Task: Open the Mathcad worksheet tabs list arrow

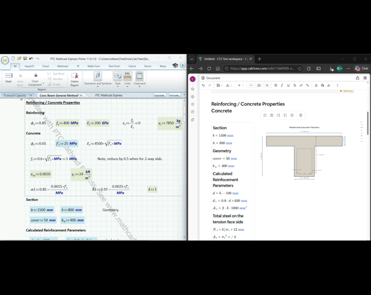Action: (x=184, y=95)
